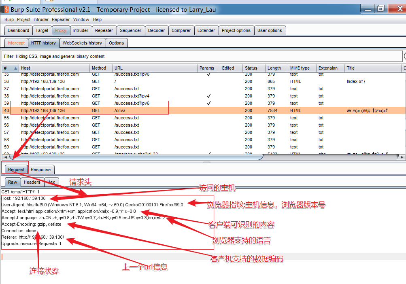Select row 39 /success.txt?ipv6 request

pos(204,103)
